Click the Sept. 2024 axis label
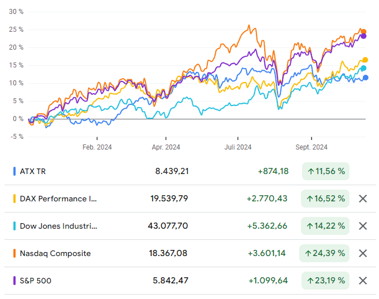The width and height of the screenshot is (379, 299). click(312, 147)
